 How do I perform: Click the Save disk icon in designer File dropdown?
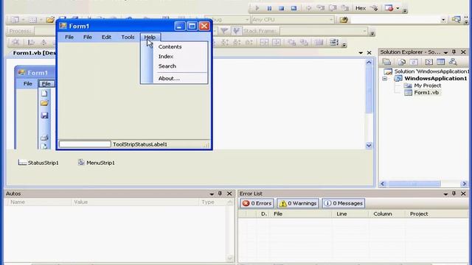pos(44,116)
